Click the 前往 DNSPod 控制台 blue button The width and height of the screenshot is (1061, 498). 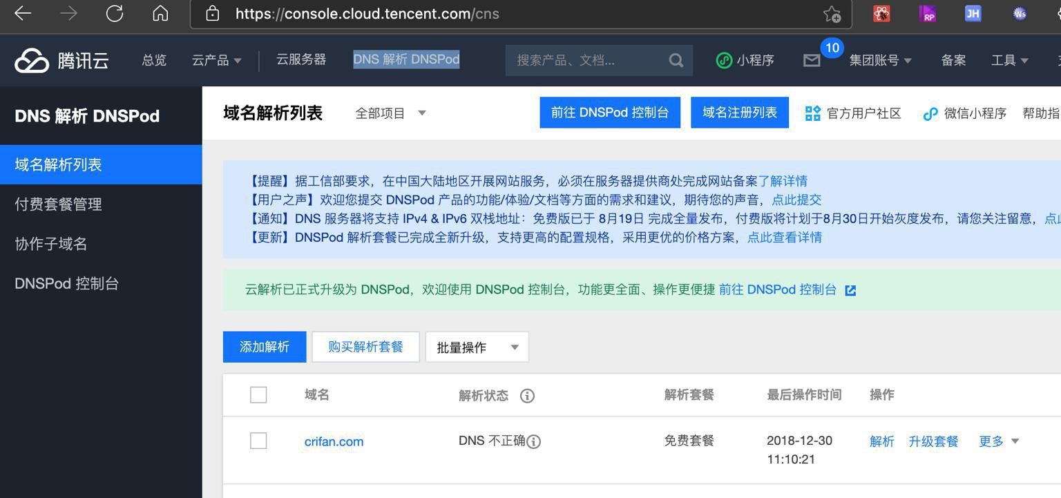[x=610, y=113]
